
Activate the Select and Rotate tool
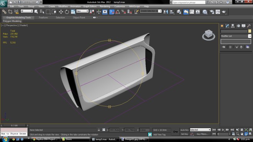click(x=67, y=12)
